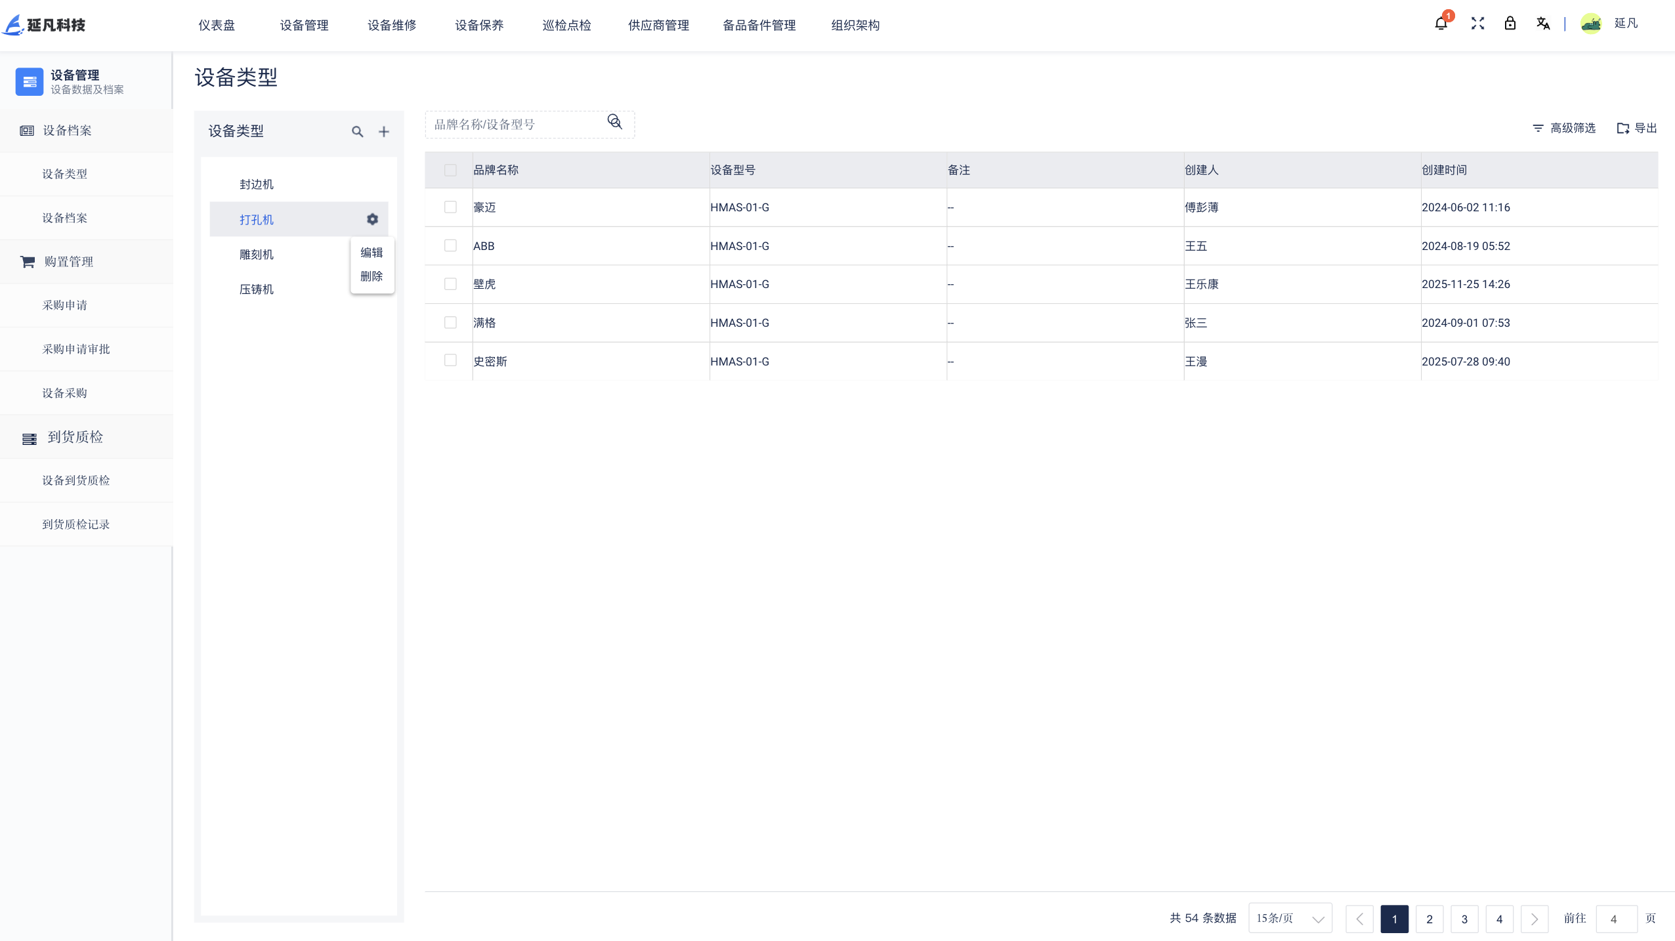Click the lock screen icon
Image resolution: width=1675 pixels, height=941 pixels.
[1510, 24]
